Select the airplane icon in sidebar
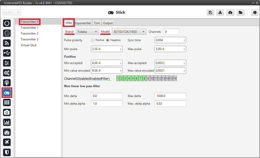This screenshot has width=260, height=158. click(7, 142)
